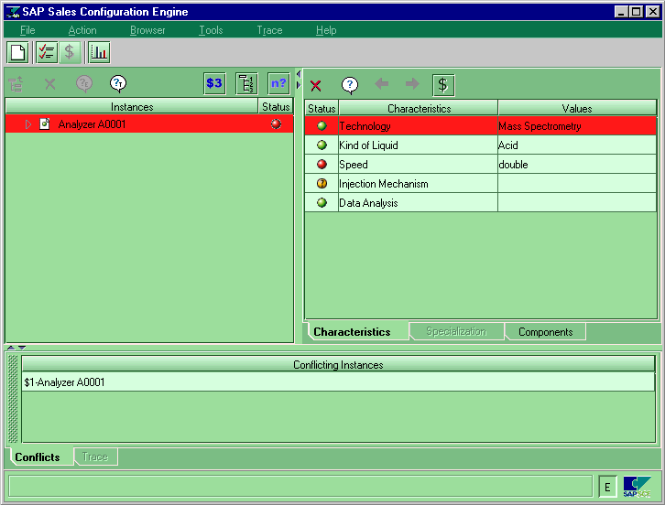Click the Analyzer A0001 document icon

click(45, 124)
